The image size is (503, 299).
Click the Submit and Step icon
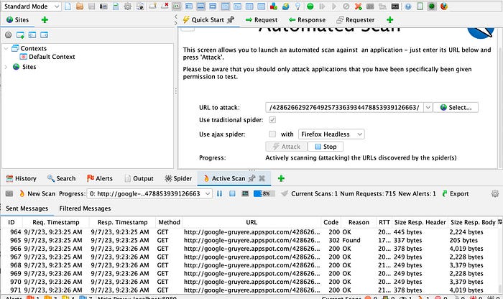coord(322,6)
